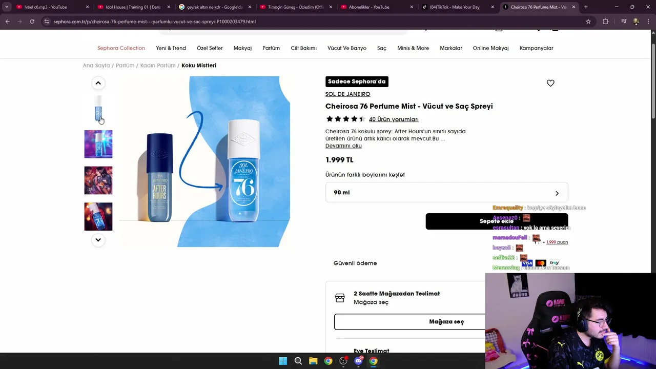This screenshot has height=369, width=656.
Task: Open Chrome extensions puzzle icon
Action: (x=606, y=22)
